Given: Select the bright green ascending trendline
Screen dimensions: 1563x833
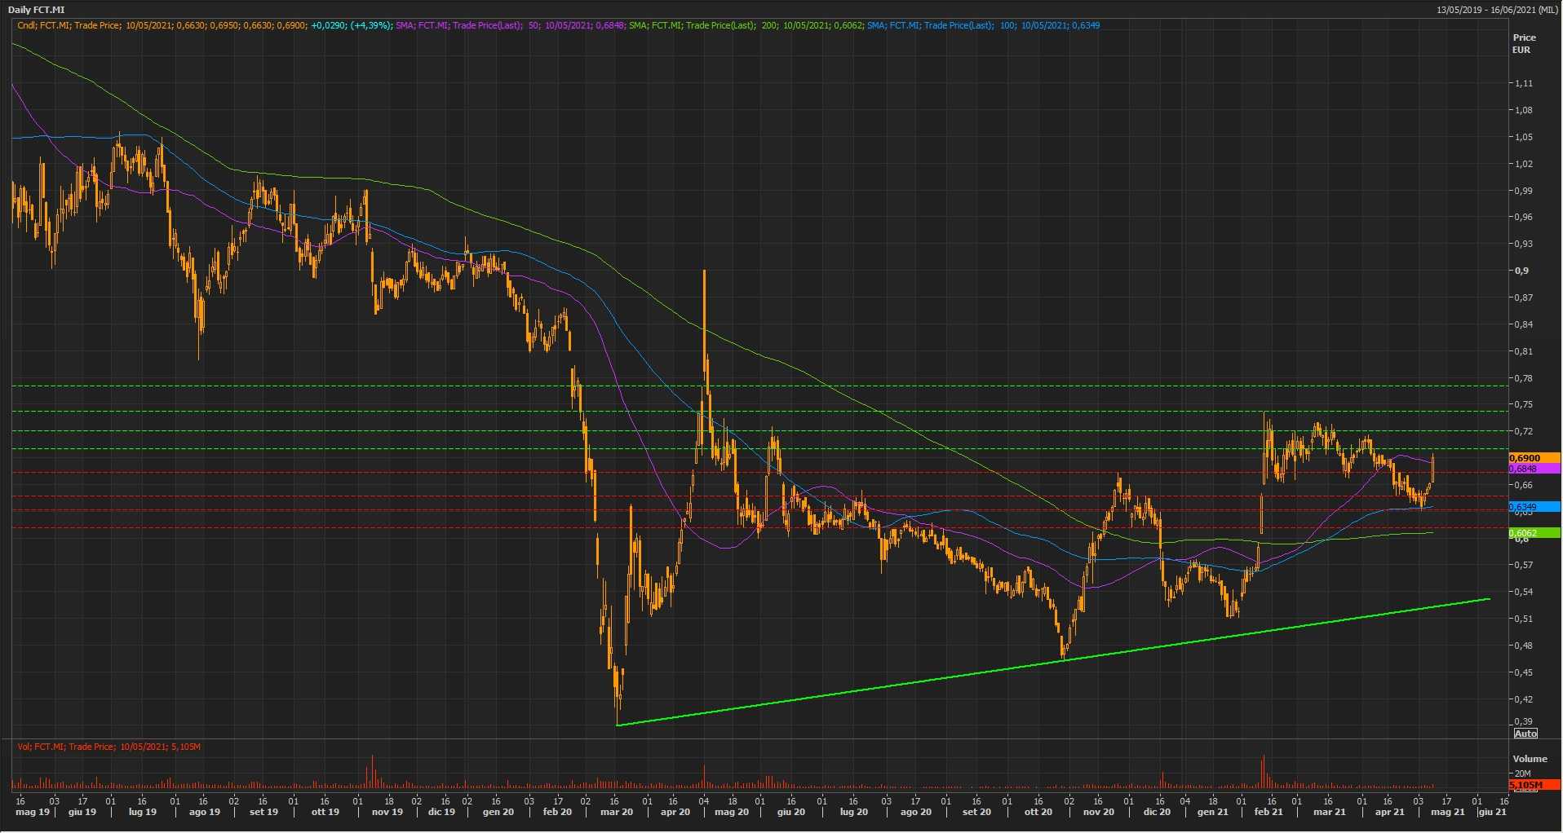Looking at the screenshot, I should pos(1052,661).
